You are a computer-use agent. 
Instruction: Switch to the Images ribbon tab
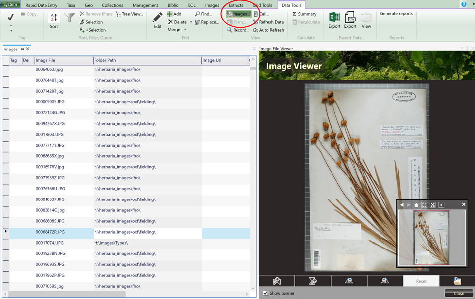pos(212,5)
